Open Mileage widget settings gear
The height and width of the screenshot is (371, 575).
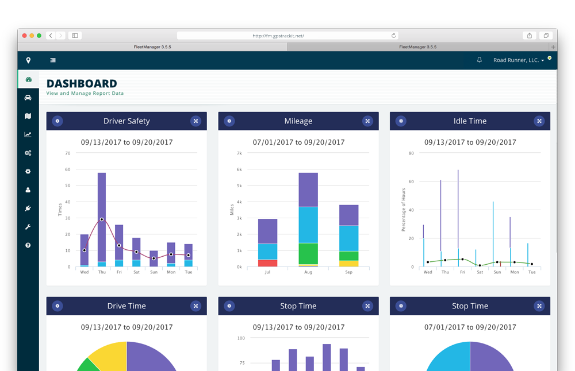(229, 121)
